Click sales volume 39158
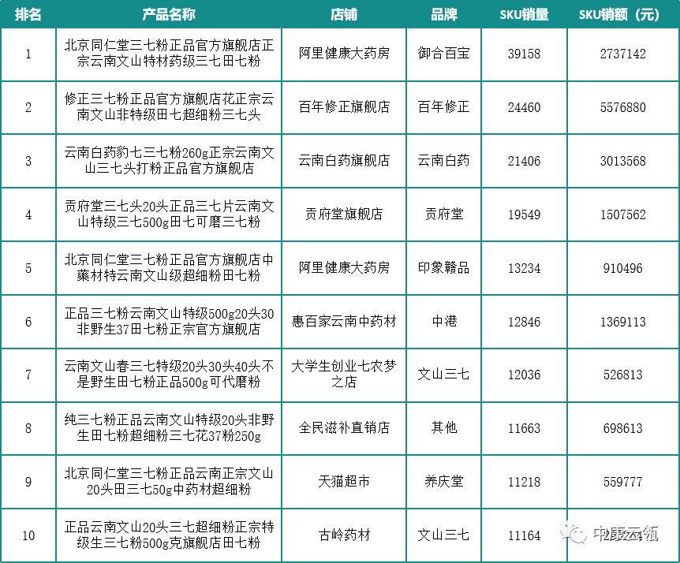 [524, 54]
